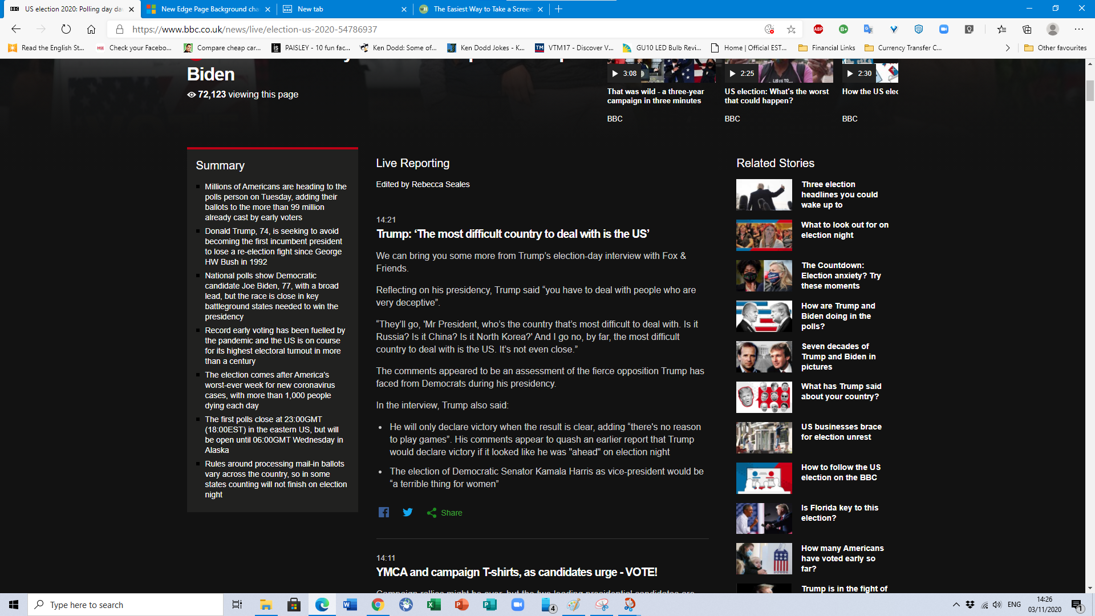The width and height of the screenshot is (1095, 616).
Task: Open the browser home page
Action: coord(91,29)
